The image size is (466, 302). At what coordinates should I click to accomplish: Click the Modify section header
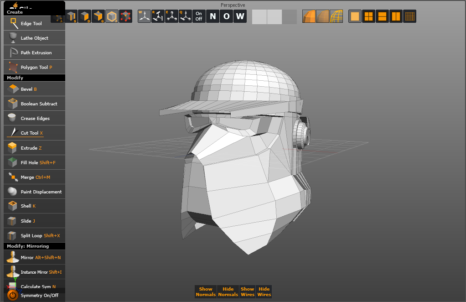(x=34, y=78)
